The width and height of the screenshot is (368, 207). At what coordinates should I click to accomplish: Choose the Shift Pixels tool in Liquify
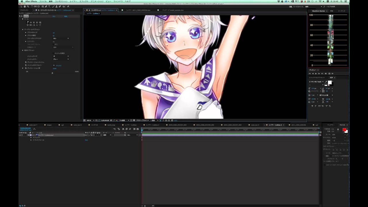pyautogui.click(x=31, y=25)
